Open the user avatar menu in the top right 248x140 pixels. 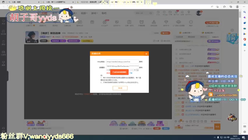[x=199, y=13]
